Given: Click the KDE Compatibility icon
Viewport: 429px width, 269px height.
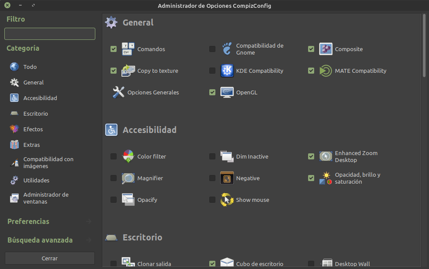Looking at the screenshot, I should pyautogui.click(x=227, y=71).
